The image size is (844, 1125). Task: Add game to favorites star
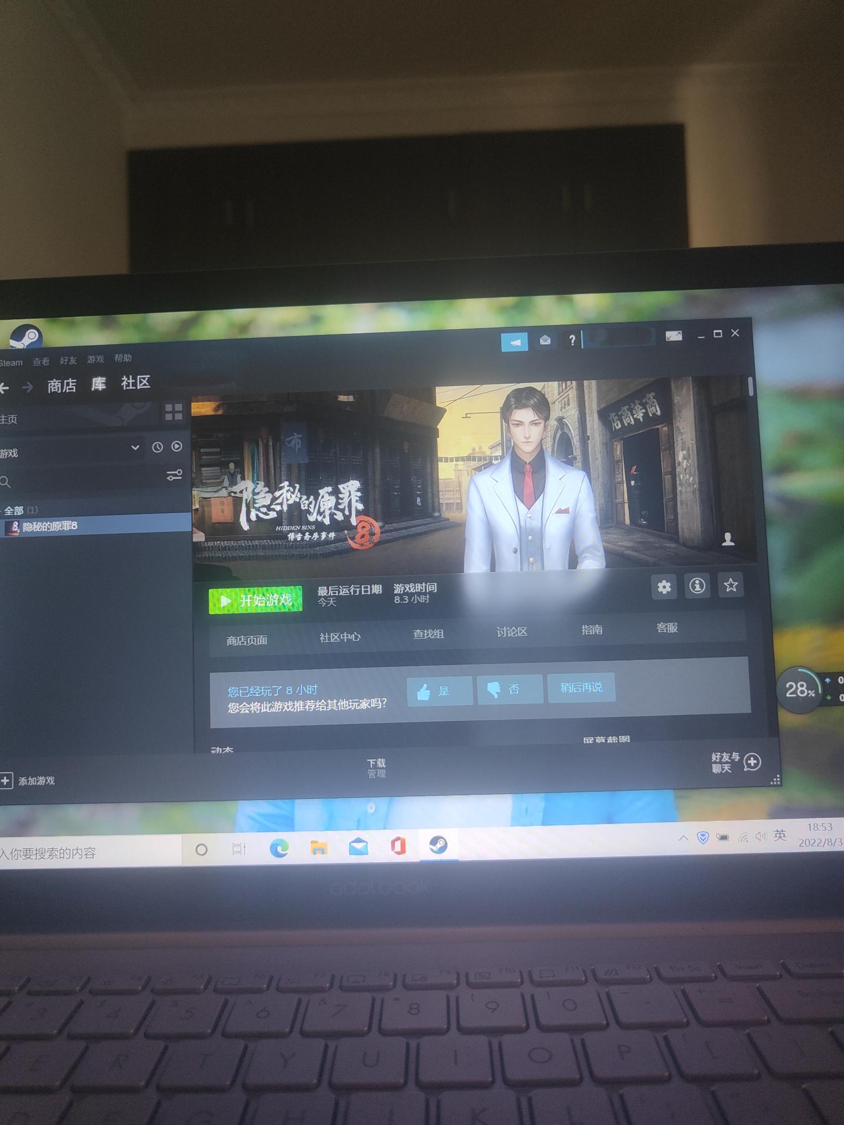tap(730, 584)
